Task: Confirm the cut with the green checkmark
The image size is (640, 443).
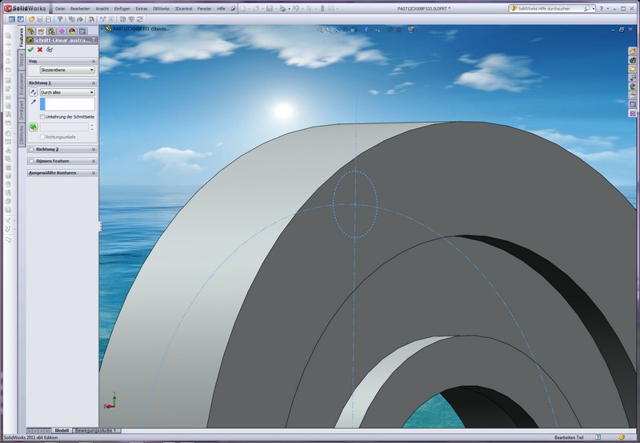Action: tap(30, 50)
